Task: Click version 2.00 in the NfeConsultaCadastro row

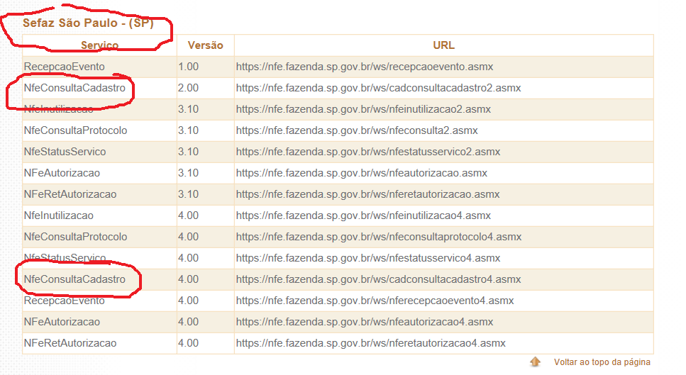Action: 188,88
